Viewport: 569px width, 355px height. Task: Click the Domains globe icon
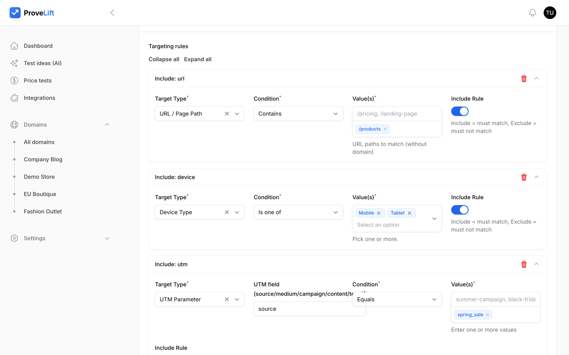[14, 125]
